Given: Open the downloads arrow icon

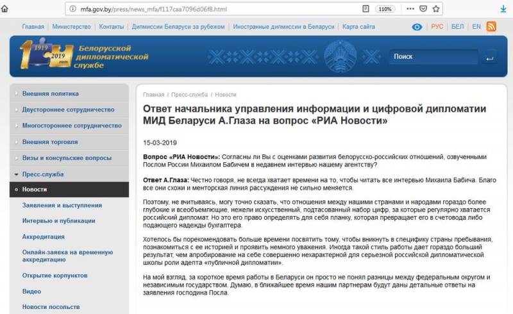Looking at the screenshot, I should click(503, 9).
